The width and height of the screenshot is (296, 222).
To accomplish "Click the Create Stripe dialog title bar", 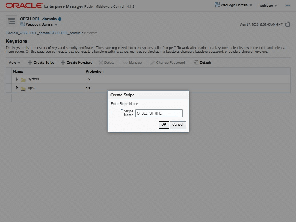I will pos(148,95).
